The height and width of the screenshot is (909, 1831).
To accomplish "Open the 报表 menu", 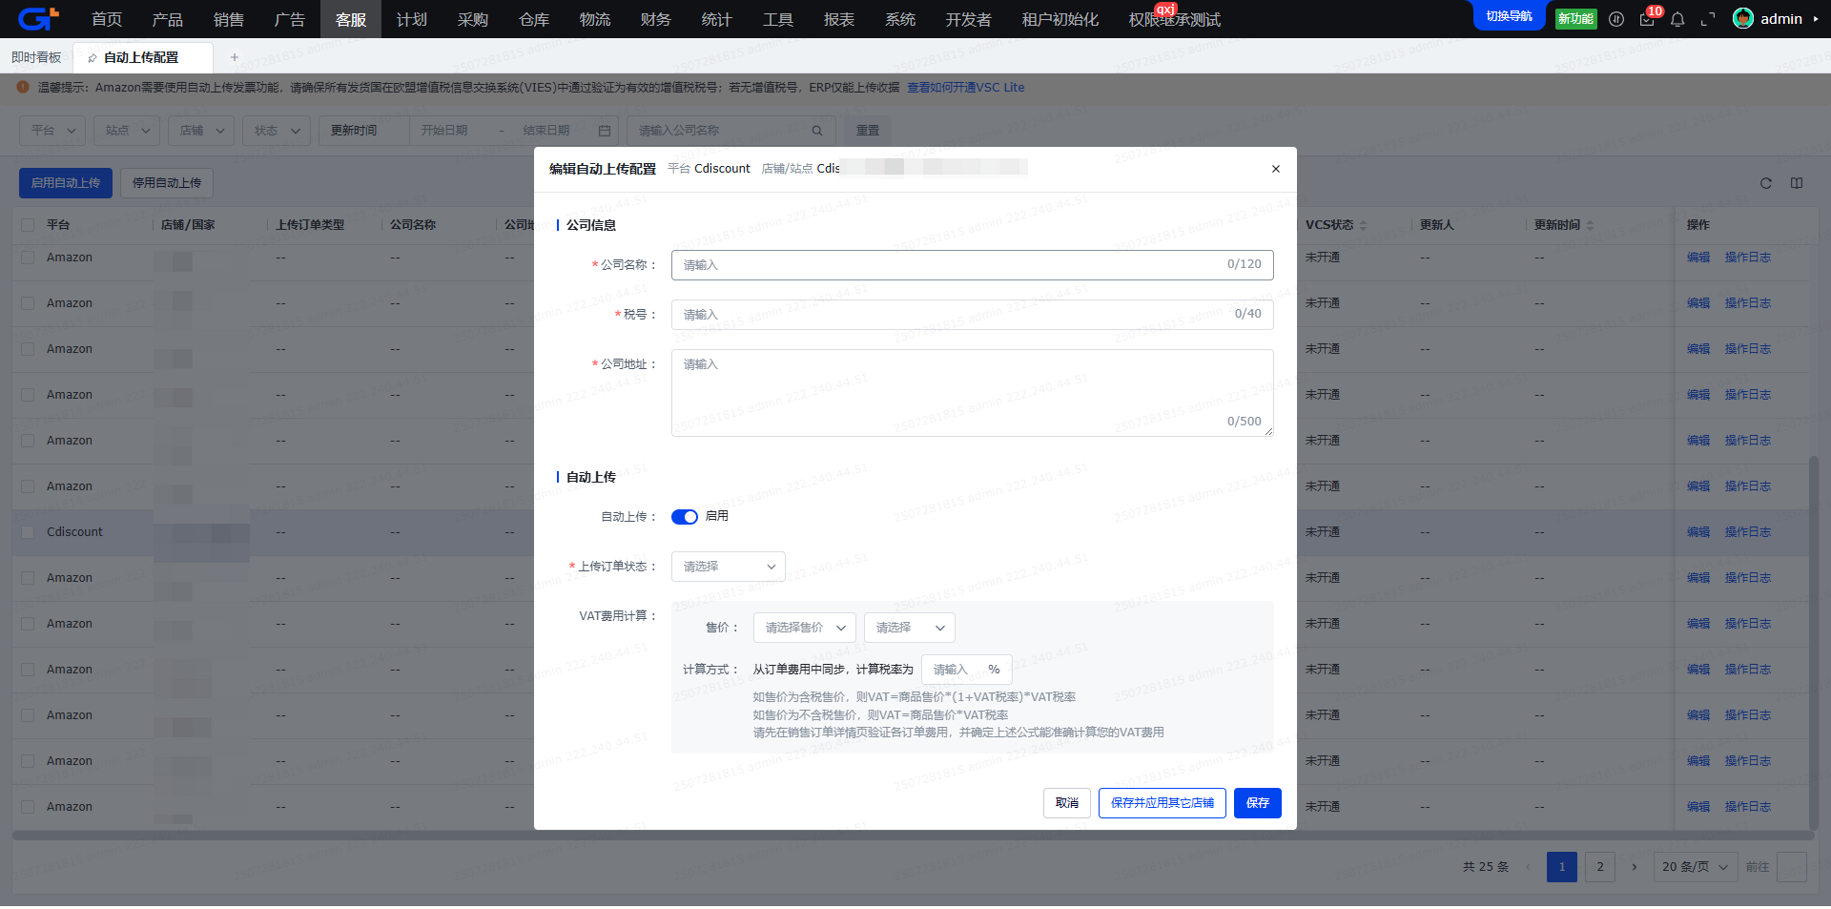I will pyautogui.click(x=839, y=19).
